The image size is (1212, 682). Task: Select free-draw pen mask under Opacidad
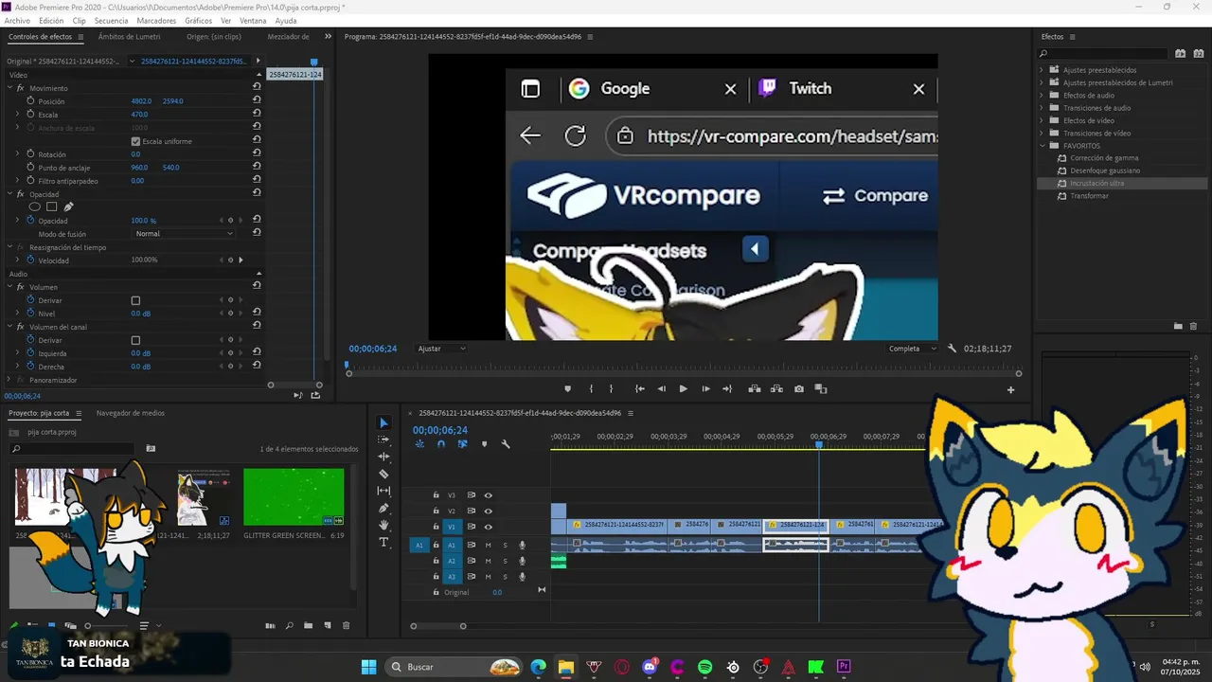point(68,206)
